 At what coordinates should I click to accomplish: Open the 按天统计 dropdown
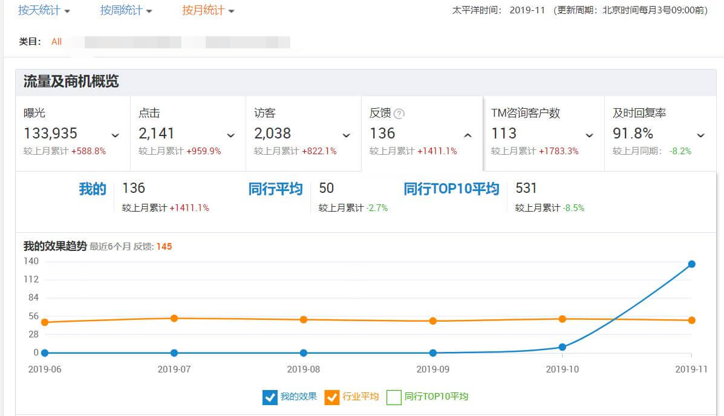(44, 11)
